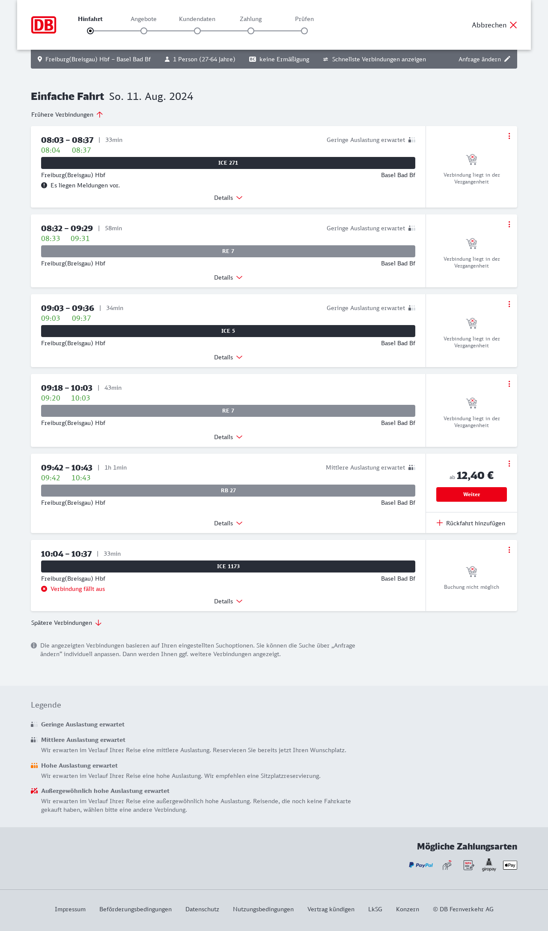This screenshot has height=931, width=548.
Task: Click the DB logo
Action: coord(44,25)
